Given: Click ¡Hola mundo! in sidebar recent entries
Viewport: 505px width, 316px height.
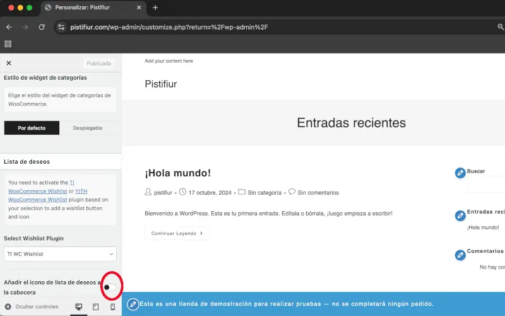Looking at the screenshot, I should (483, 228).
